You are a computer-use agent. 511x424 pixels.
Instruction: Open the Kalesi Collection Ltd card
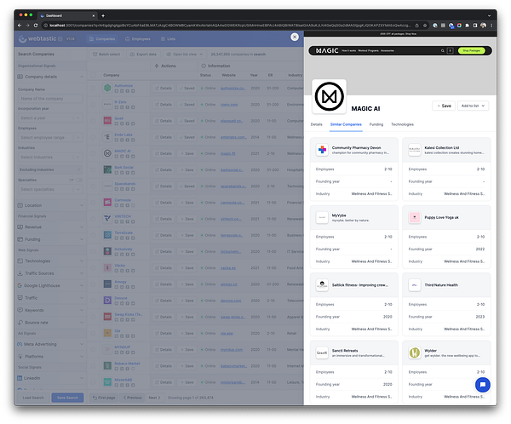446,169
